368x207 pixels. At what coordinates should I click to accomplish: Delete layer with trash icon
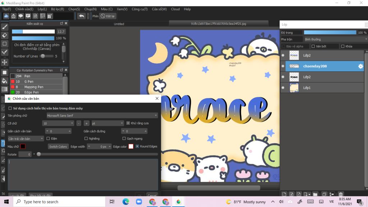[x=341, y=194]
